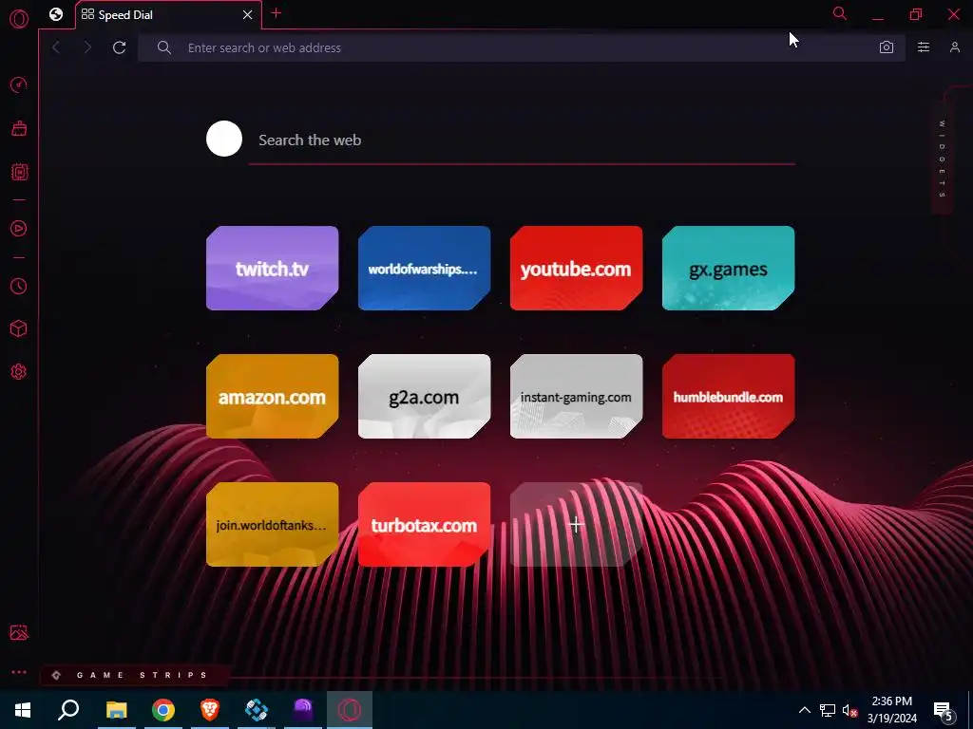Launch Brave browser from the taskbar

(x=210, y=710)
